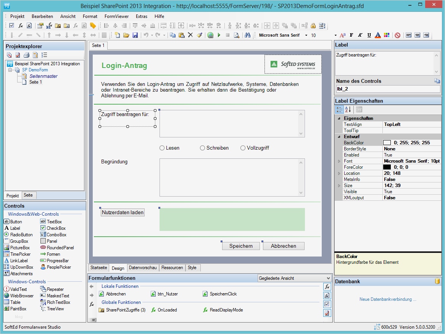Screen dimensions: 445x334
Task: Open the FormViewer menu
Action: pyautogui.click(x=116, y=16)
